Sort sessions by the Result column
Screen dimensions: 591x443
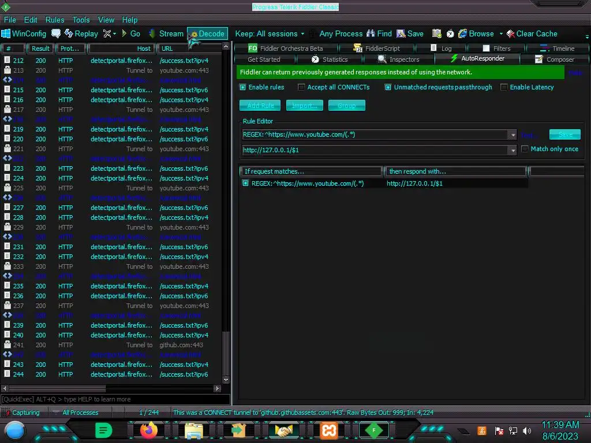(x=40, y=48)
